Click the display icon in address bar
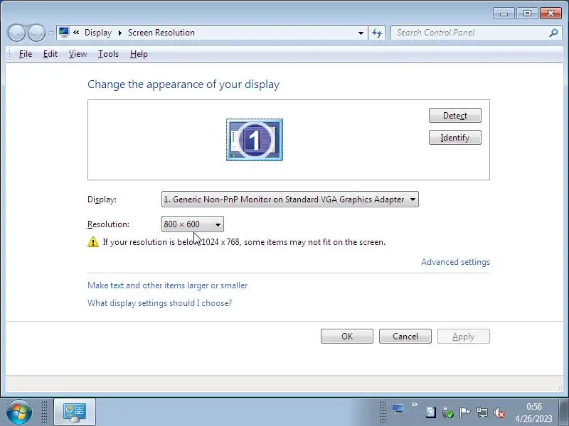The height and width of the screenshot is (426, 569). pyautogui.click(x=64, y=32)
